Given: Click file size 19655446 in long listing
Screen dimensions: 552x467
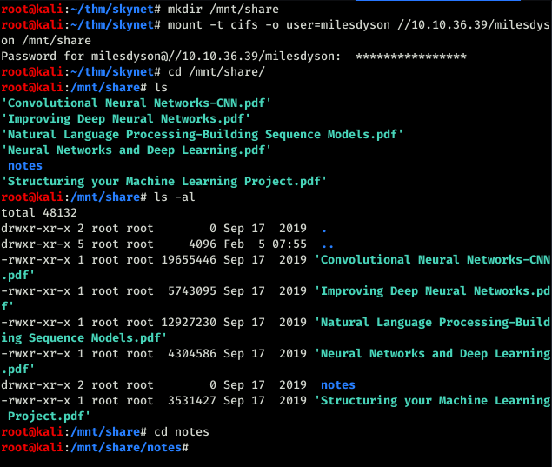Looking at the screenshot, I should pos(189,260).
